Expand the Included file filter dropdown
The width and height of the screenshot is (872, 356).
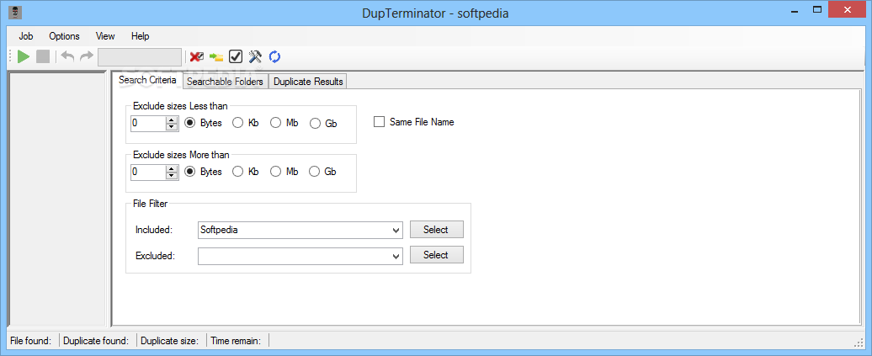(x=396, y=230)
